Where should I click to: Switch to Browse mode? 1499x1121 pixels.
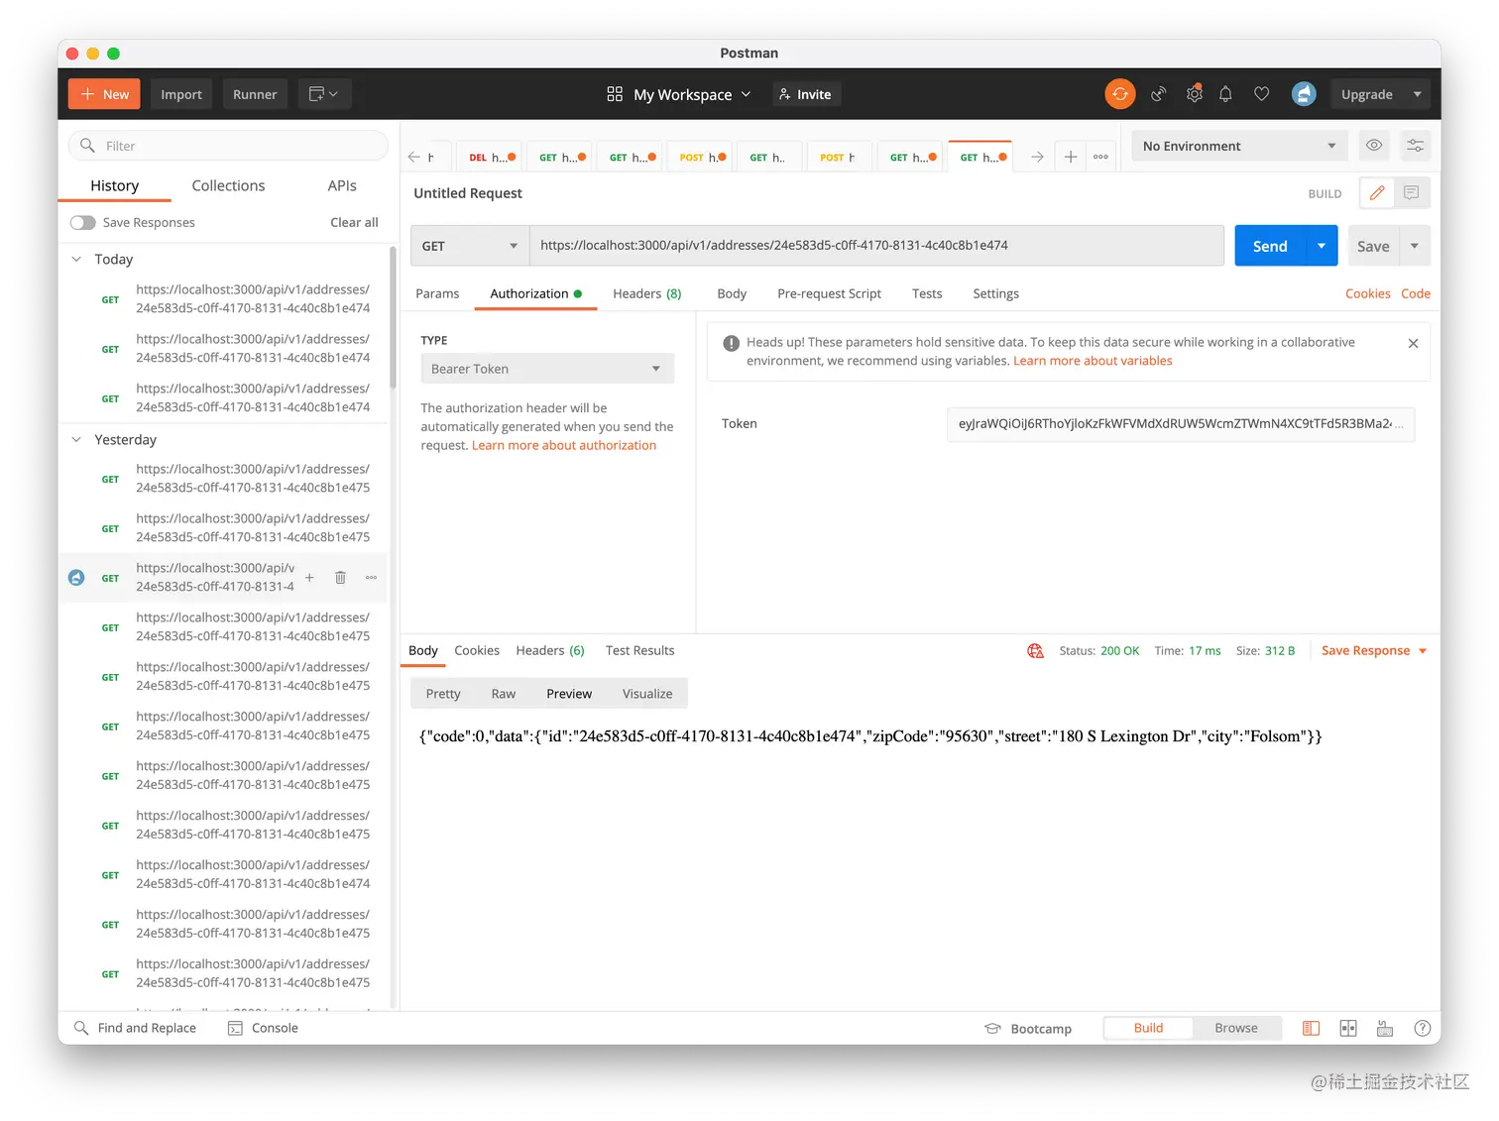tap(1236, 1028)
